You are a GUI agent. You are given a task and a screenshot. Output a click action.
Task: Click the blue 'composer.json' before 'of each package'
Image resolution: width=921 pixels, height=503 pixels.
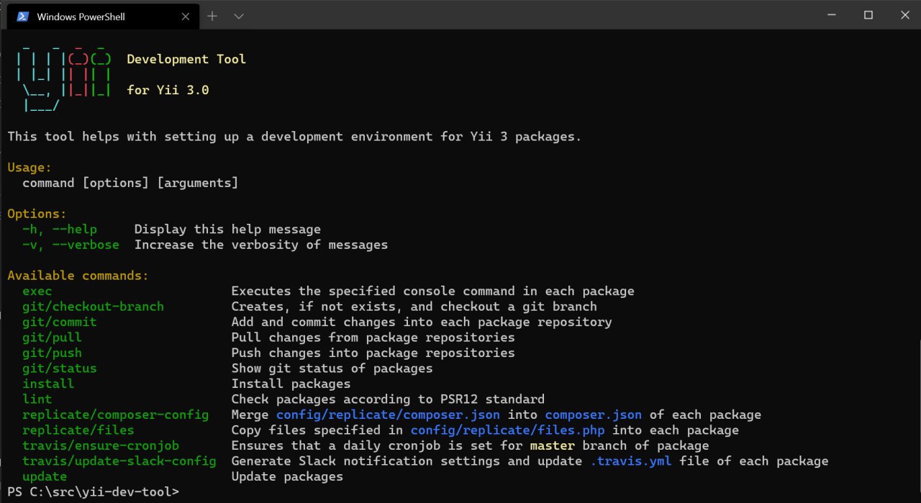coord(594,415)
